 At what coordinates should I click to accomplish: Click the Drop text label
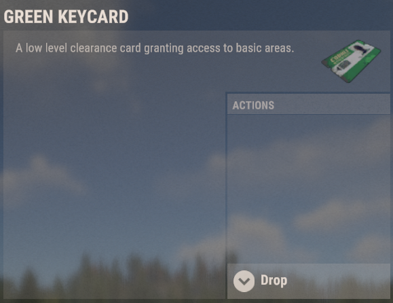coord(274,281)
